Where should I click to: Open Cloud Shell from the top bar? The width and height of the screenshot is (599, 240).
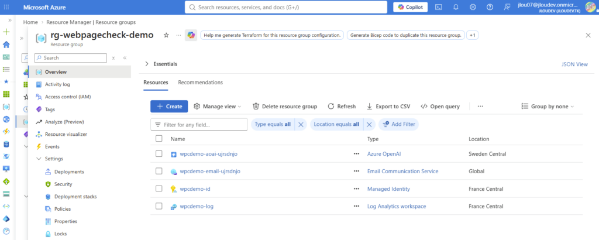[439, 7]
